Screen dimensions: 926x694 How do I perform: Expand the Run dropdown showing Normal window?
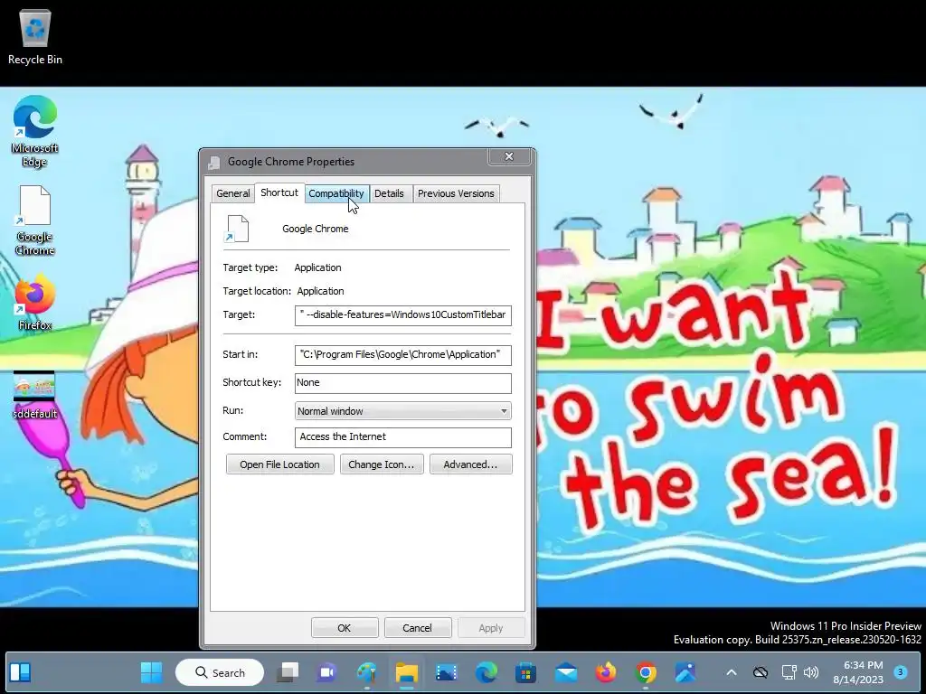pyautogui.click(x=402, y=411)
